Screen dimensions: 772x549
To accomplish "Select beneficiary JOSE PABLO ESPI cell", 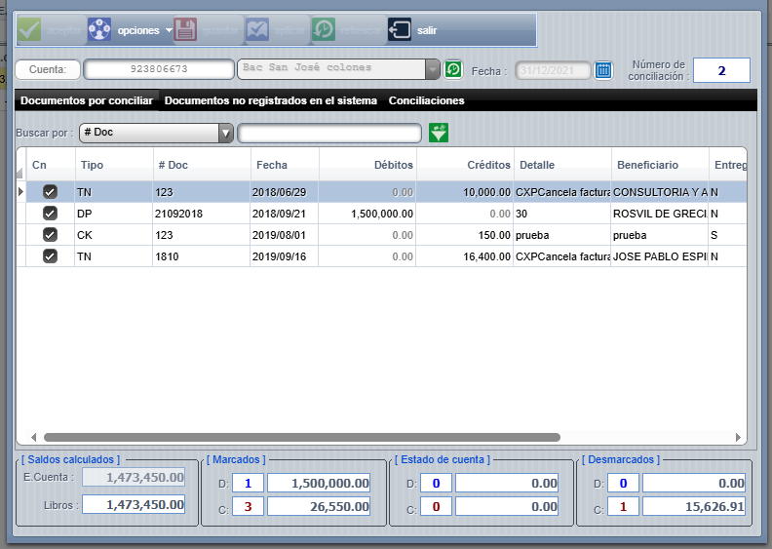I will (660, 256).
